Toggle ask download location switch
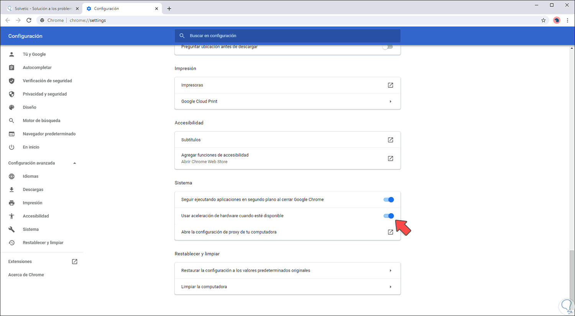Viewport: 575px width, 316px height. point(388,47)
